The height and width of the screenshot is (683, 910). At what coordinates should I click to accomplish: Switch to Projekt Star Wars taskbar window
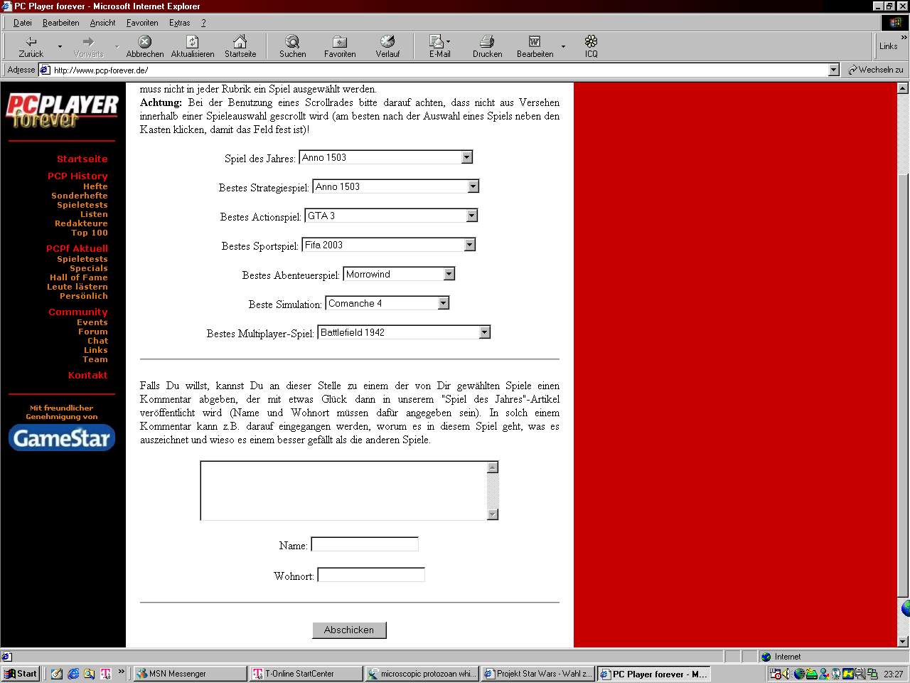[537, 674]
